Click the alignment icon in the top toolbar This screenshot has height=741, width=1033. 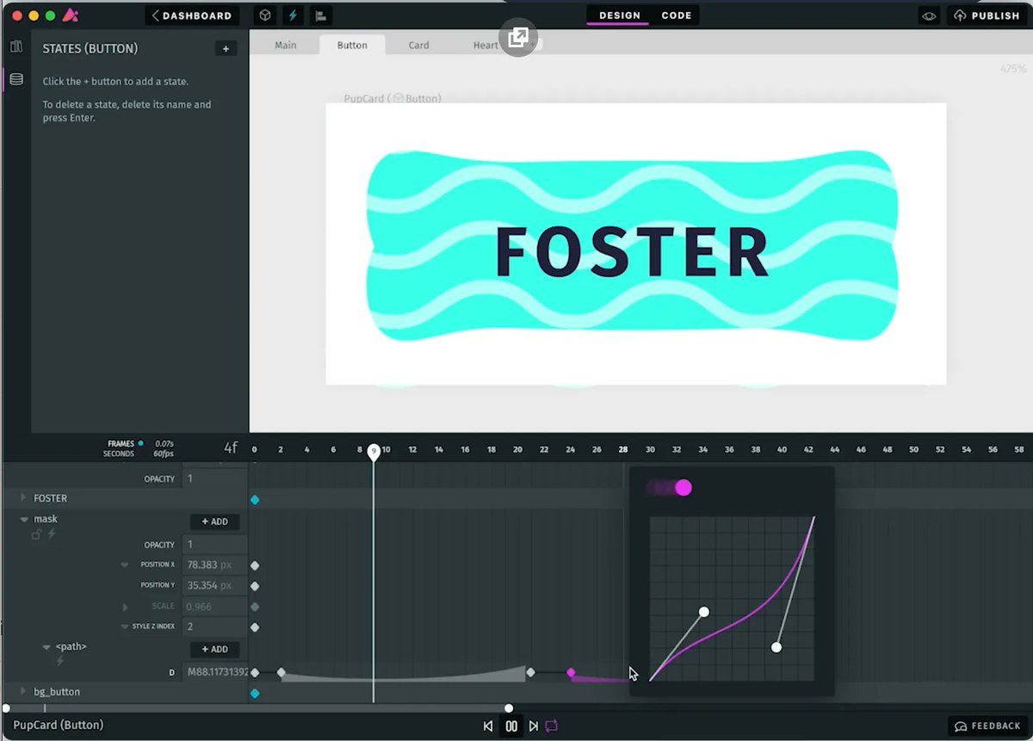(319, 15)
